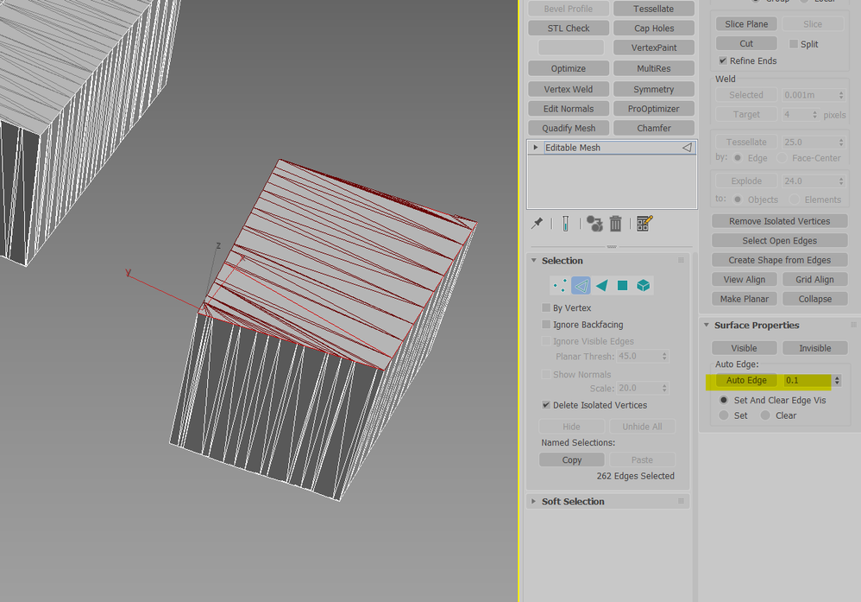Choose the Clear radio button

click(765, 415)
